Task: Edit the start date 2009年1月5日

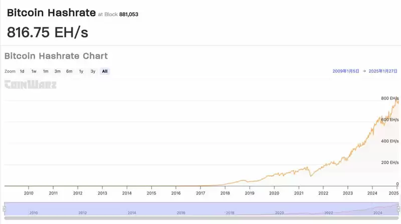Action: coord(346,71)
